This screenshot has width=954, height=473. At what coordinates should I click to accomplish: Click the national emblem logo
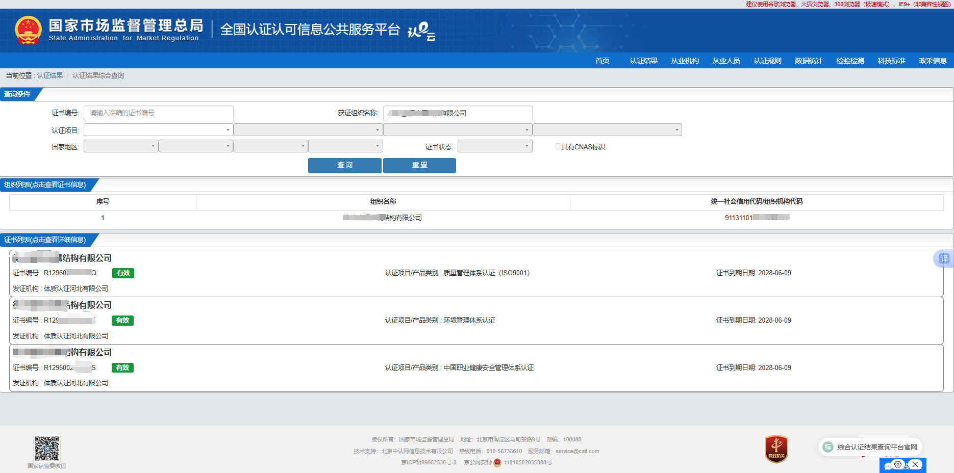point(28,31)
